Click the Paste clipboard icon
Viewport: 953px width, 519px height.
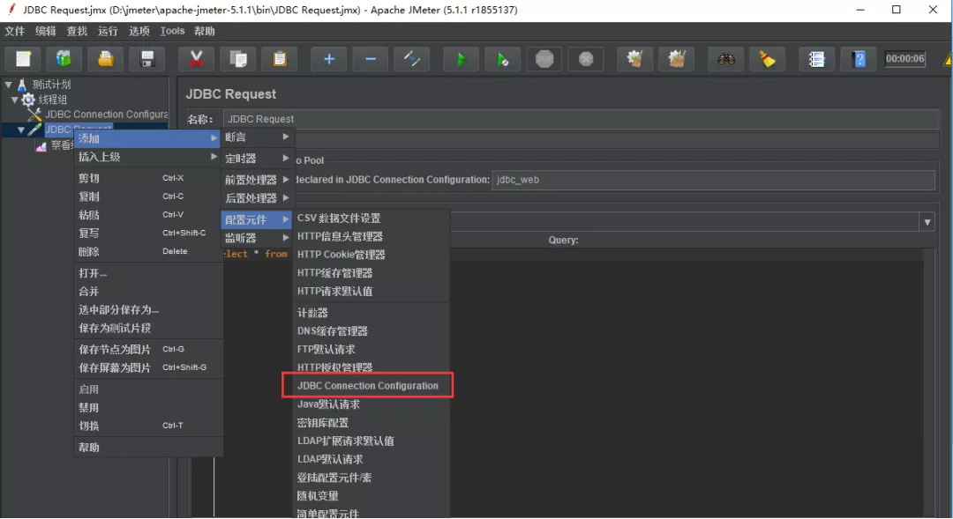coord(279,59)
